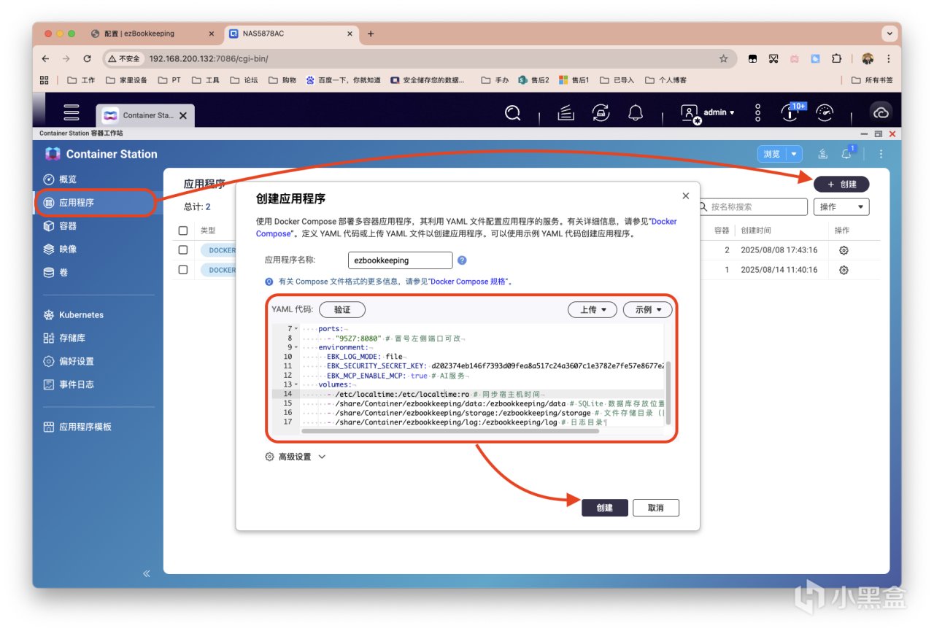Open the external devices refresh-style icon

pyautogui.click(x=601, y=112)
